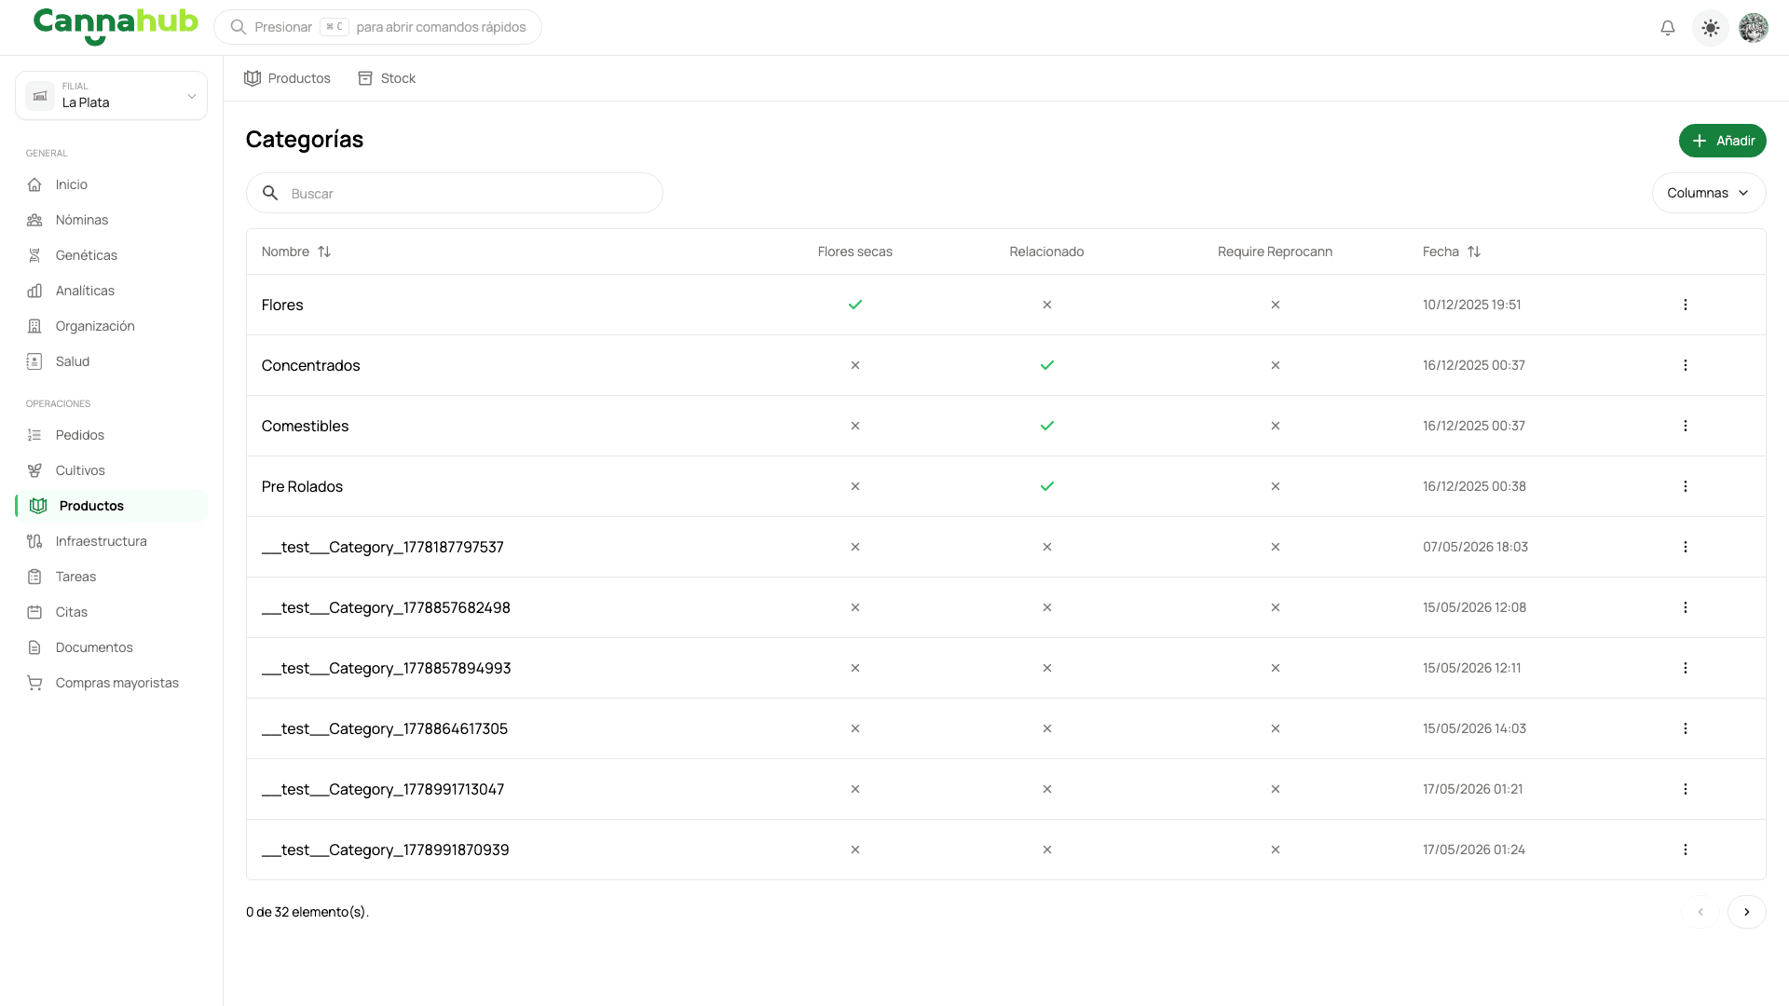Click the Require Reprocann column header
This screenshot has height=1006, width=1789.
point(1275,251)
